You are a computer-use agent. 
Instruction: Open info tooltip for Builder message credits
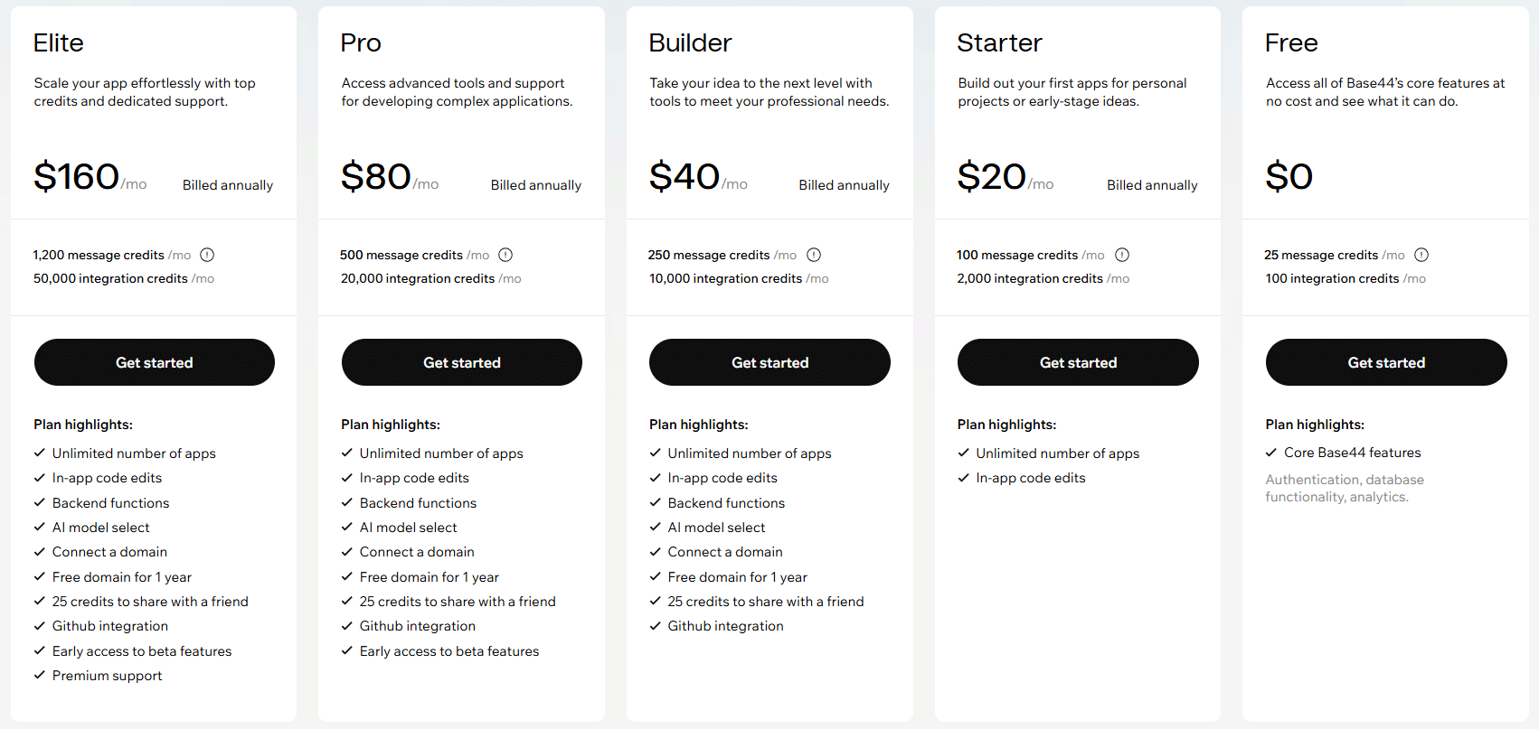click(x=814, y=255)
